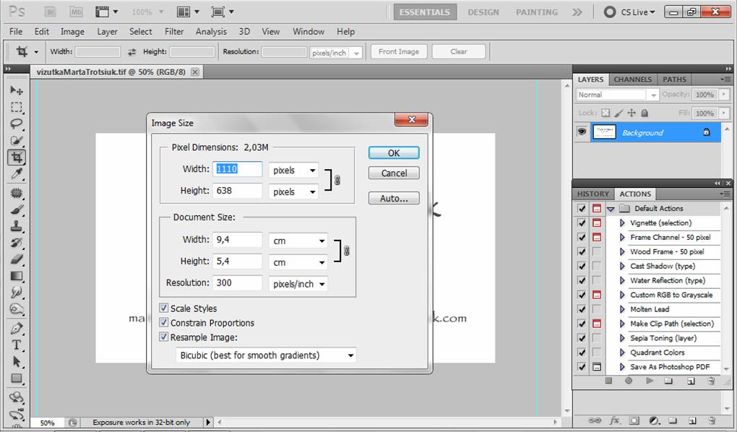The width and height of the screenshot is (737, 432).
Task: Select the Dodge tool
Action: [17, 309]
